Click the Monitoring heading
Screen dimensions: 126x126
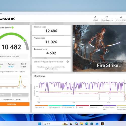click(39, 76)
